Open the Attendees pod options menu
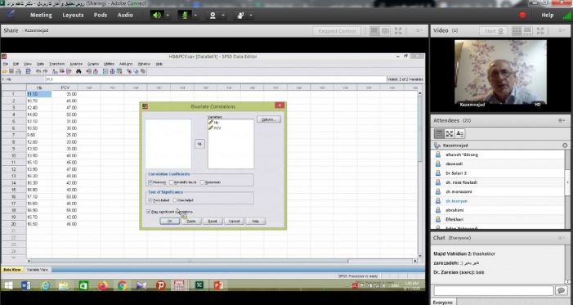Screen dimensions: 573x305 pyautogui.click(x=562, y=120)
